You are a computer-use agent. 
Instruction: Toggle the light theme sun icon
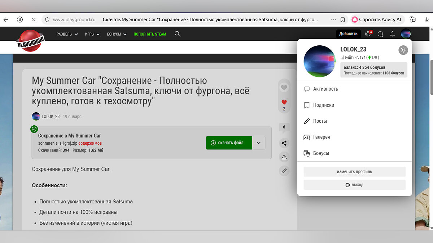coord(403,50)
